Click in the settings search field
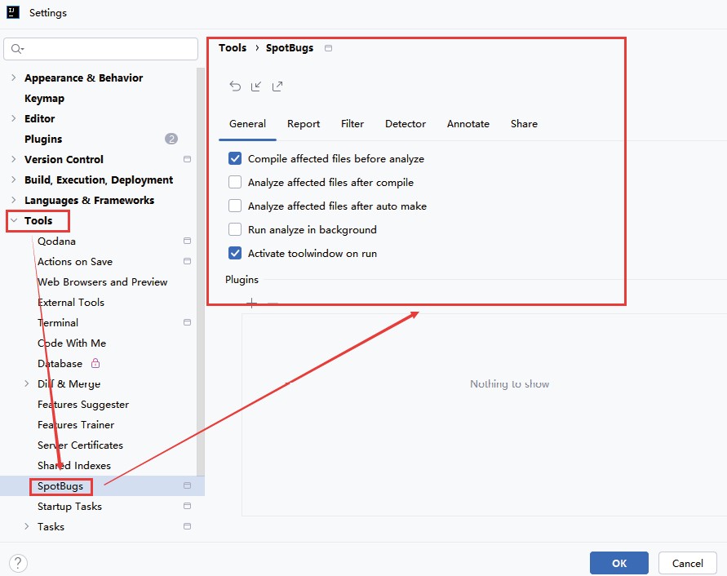Screen dimensions: 727x576 tap(100, 49)
